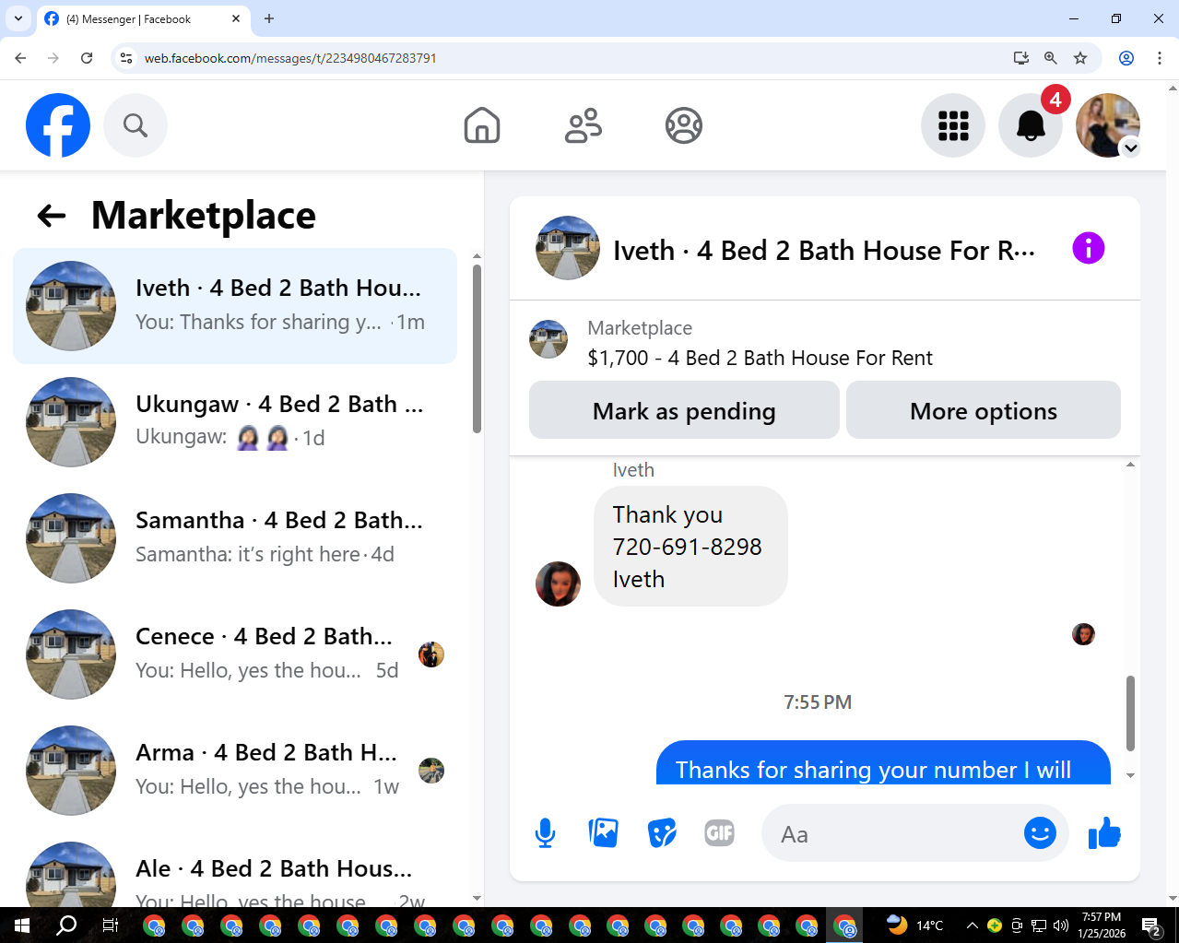Click the address bar URL
Screen dimensions: 1179x943
[x=290, y=58]
